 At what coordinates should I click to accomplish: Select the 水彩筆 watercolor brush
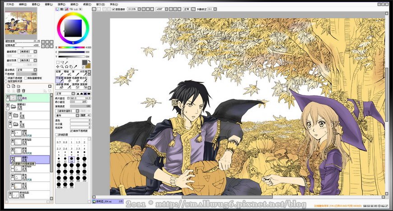pos(84,73)
